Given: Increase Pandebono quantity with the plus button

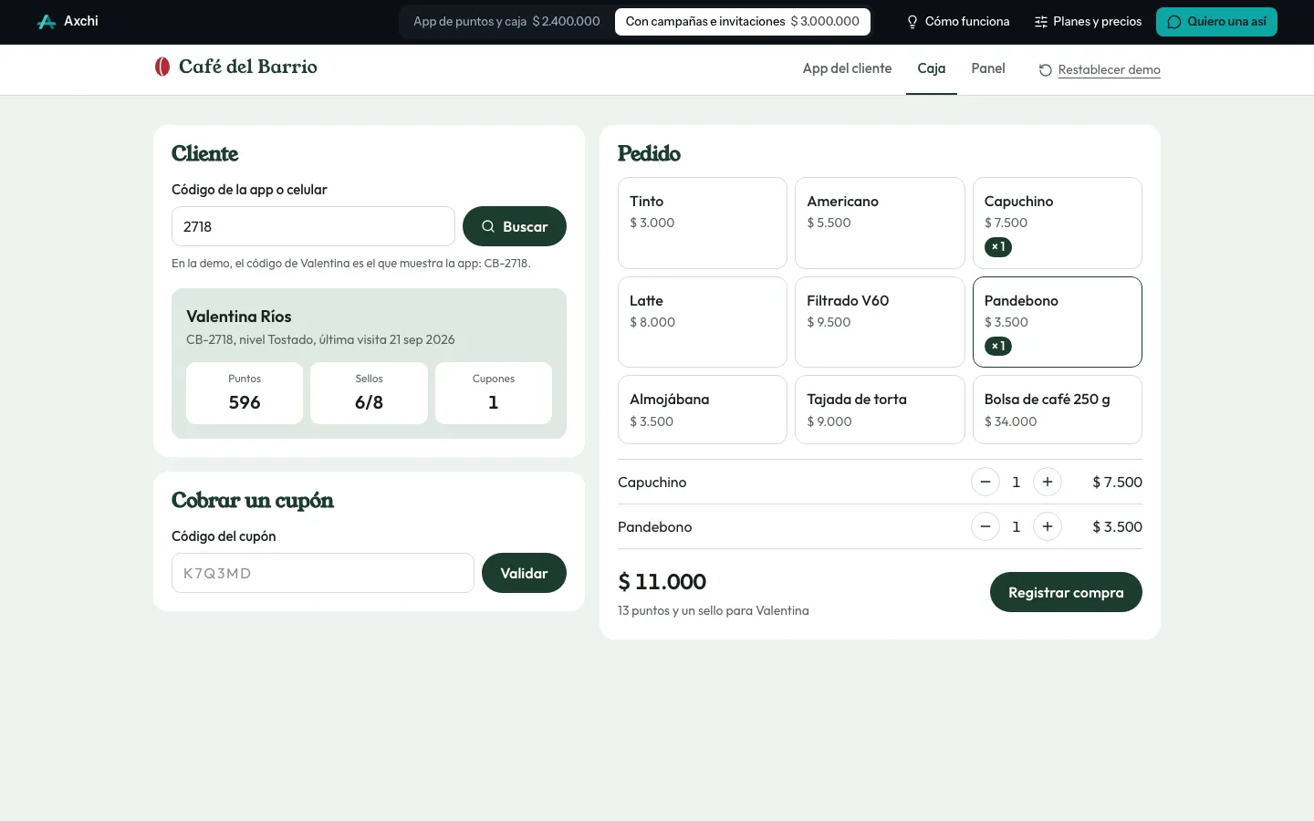Looking at the screenshot, I should click(x=1048, y=526).
